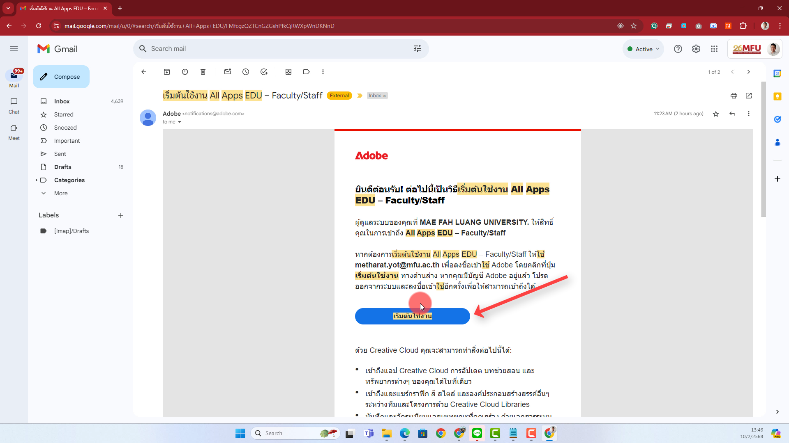Expand recipient details next to 'to me'
789x443 pixels.
tap(180, 122)
